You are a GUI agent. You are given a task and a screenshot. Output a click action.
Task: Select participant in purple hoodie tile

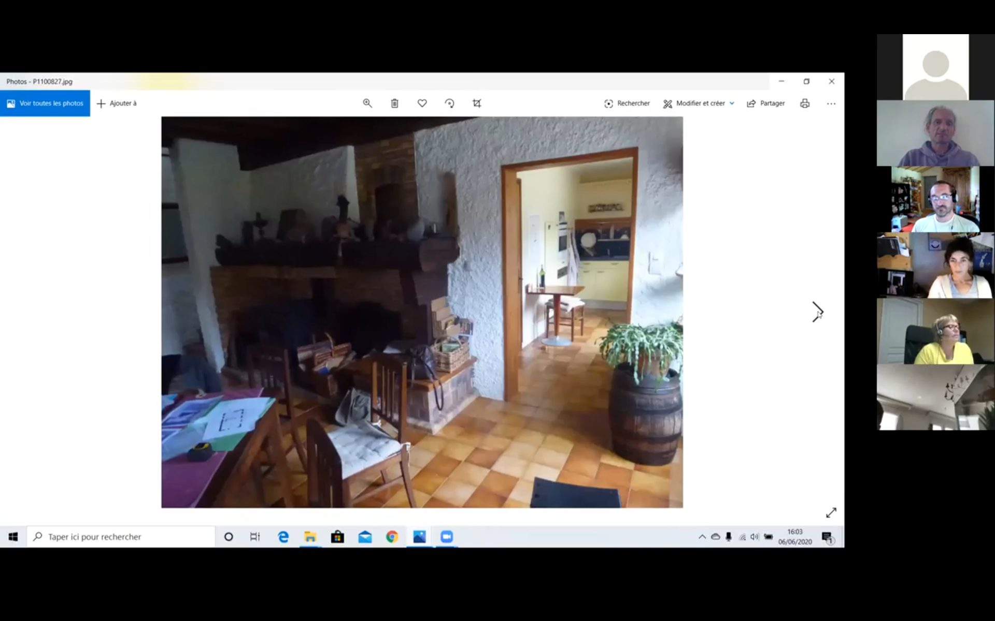pos(935,133)
